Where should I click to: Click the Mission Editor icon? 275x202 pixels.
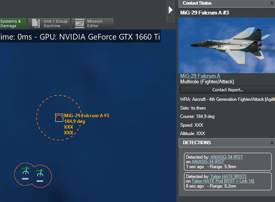pos(80,24)
